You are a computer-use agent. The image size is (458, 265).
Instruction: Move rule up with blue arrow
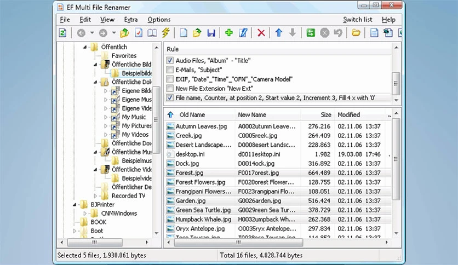[x=279, y=32]
